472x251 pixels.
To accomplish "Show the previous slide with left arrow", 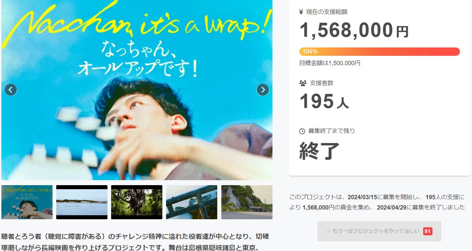I will point(11,90).
